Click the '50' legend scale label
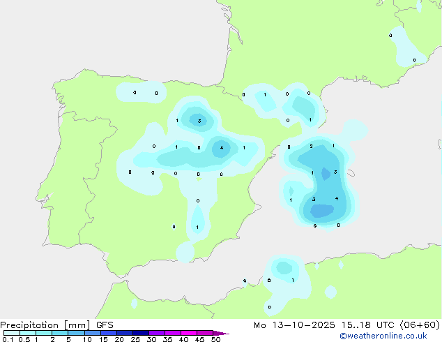The height and width of the screenshot is (342, 442). tap(215, 339)
